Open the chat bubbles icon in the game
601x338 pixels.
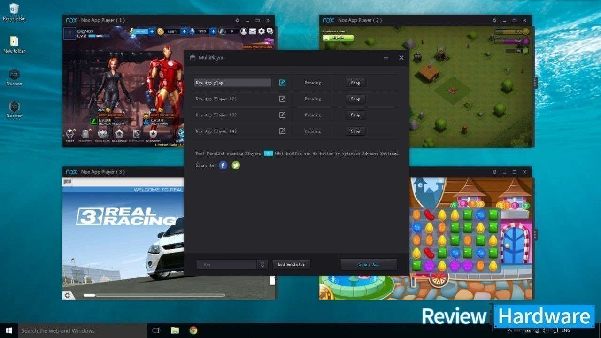[x=270, y=31]
